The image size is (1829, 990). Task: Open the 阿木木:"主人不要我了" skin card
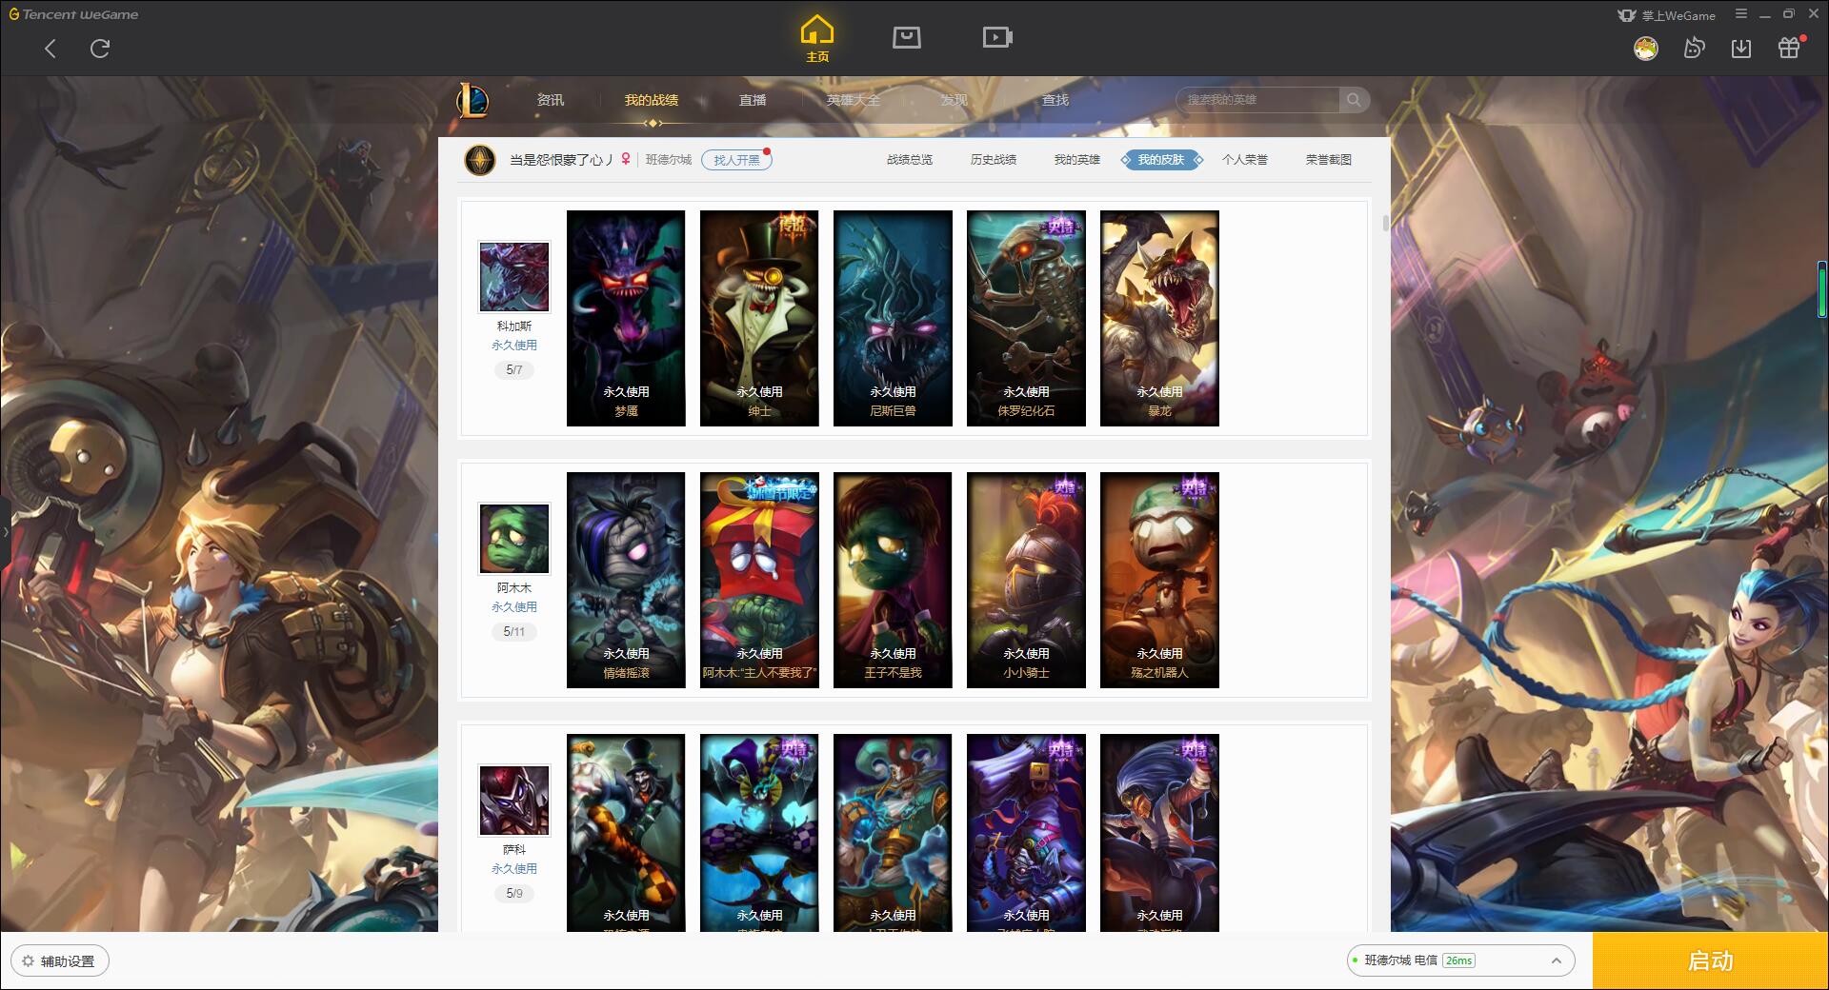759,580
